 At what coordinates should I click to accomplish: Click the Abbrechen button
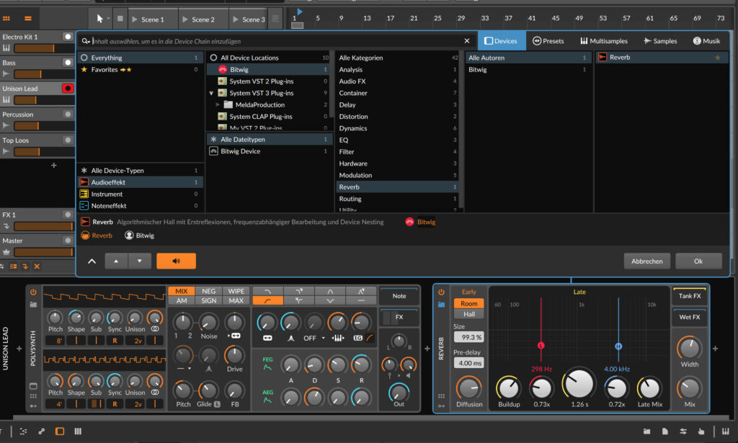[x=646, y=261]
